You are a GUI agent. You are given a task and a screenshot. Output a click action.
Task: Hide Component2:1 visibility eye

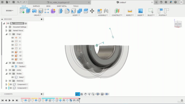11,88
